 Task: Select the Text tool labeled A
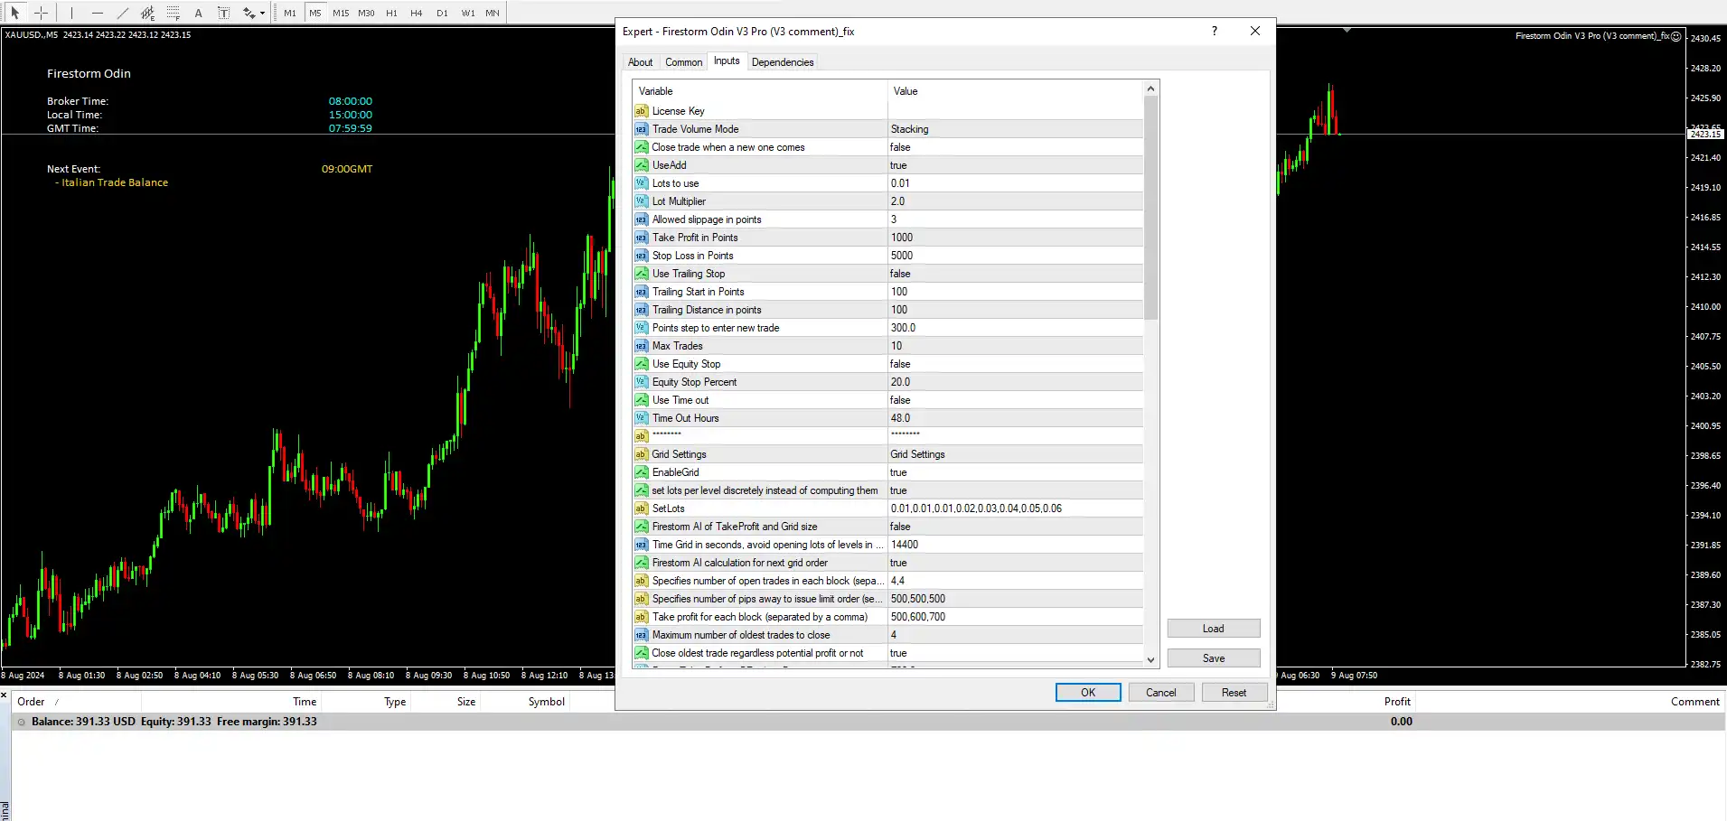tap(198, 13)
